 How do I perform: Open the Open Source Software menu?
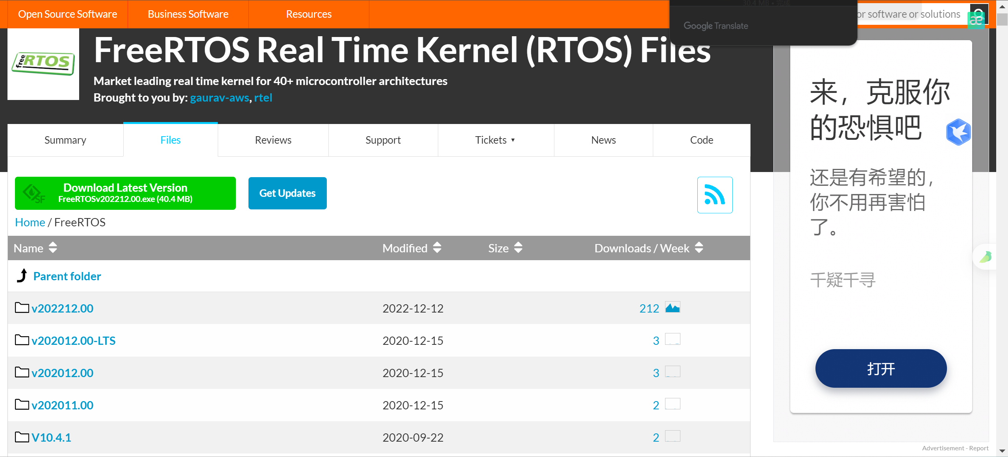point(67,14)
